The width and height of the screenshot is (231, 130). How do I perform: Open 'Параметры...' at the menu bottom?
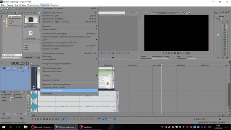69,94
